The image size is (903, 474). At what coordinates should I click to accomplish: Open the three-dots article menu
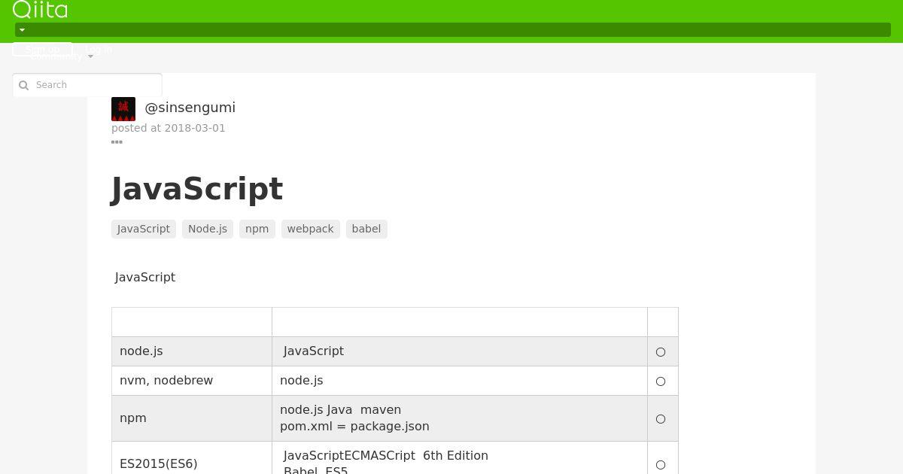pyautogui.click(x=117, y=141)
